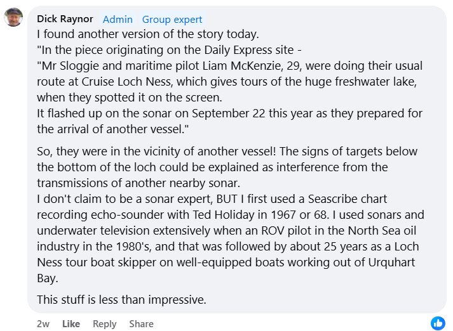Click the Group expert badge
453x331 pixels.
pos(172,20)
